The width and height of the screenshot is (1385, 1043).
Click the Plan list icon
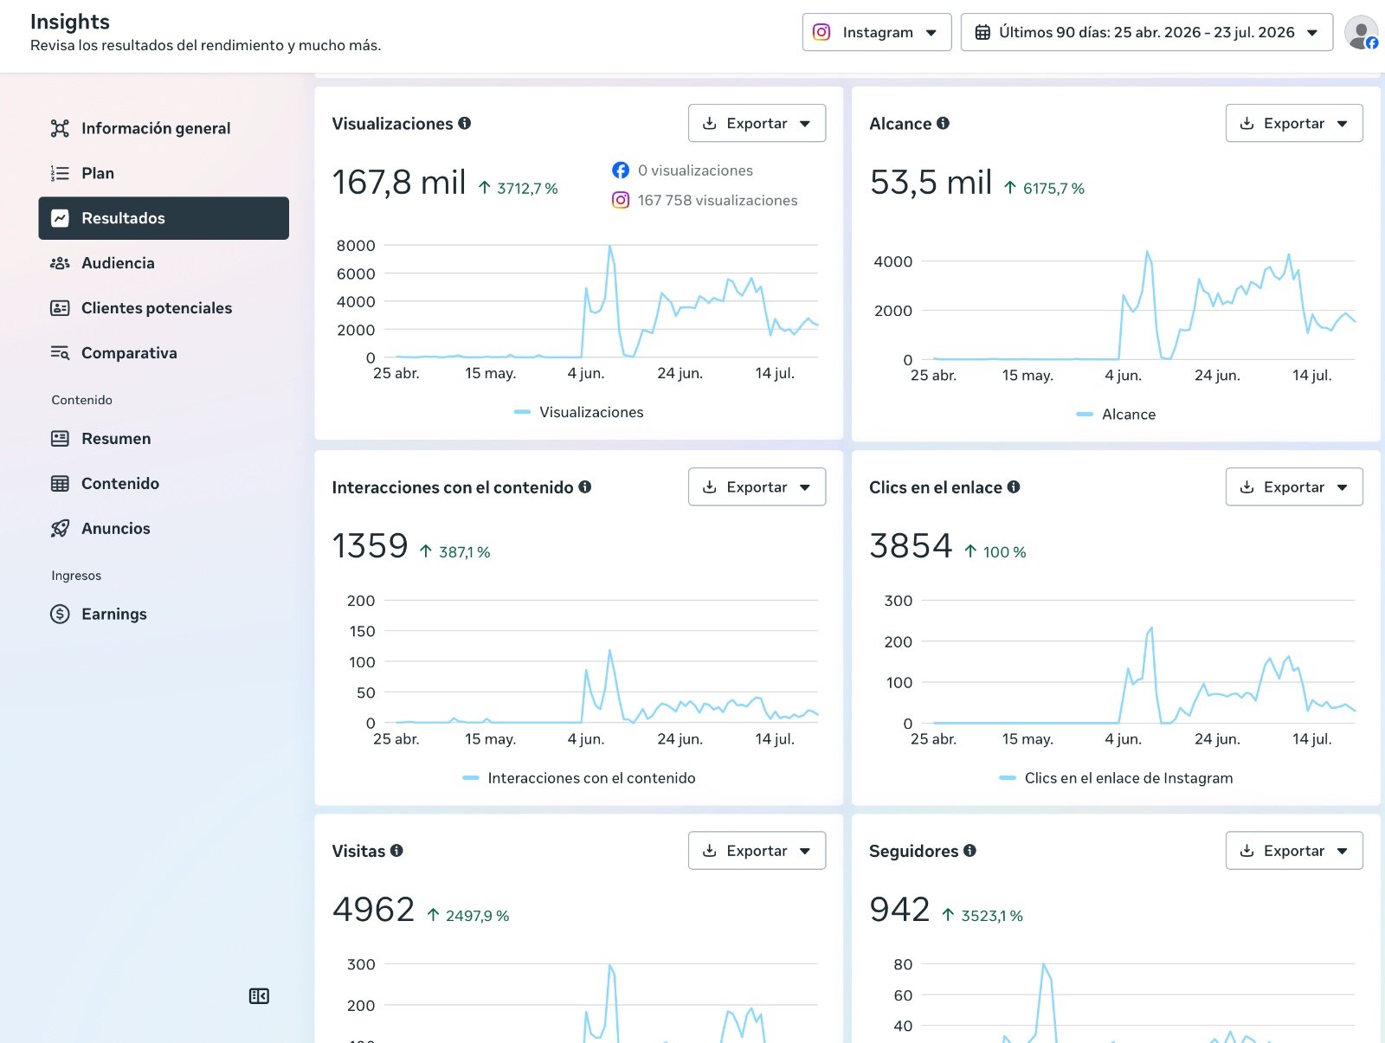[x=60, y=173]
